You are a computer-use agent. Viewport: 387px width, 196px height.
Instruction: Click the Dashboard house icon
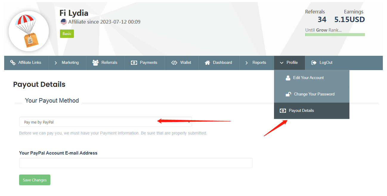[x=208, y=63]
